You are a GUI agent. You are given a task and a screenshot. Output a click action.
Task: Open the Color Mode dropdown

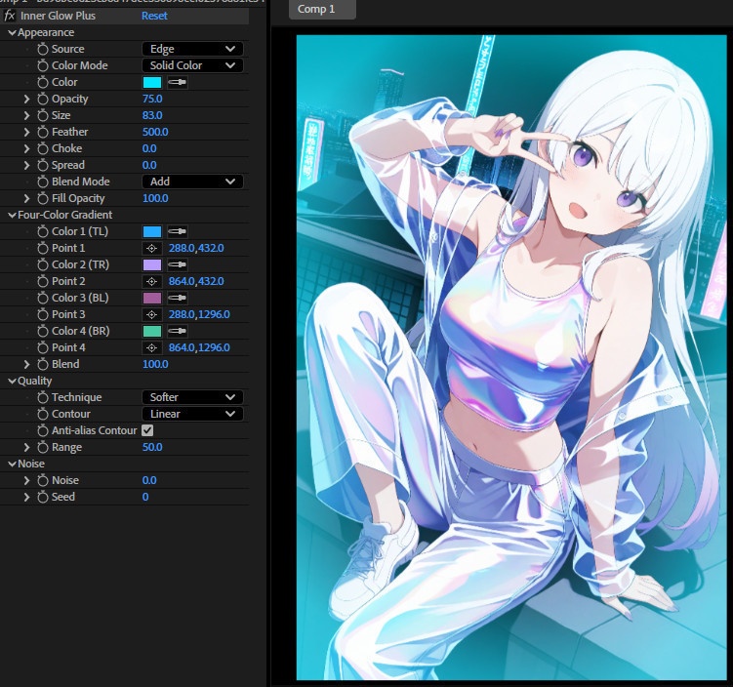point(192,65)
